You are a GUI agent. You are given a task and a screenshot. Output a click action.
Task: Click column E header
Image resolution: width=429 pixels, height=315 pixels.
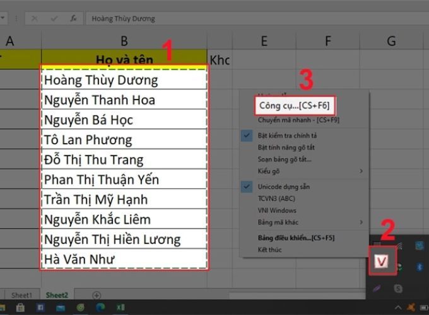point(264,41)
